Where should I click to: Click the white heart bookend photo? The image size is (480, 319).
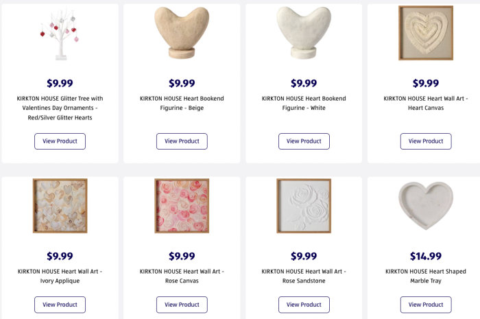[x=304, y=33]
